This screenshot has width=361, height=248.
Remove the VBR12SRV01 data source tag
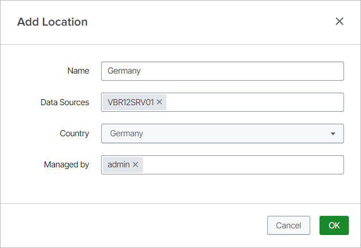pyautogui.click(x=160, y=102)
